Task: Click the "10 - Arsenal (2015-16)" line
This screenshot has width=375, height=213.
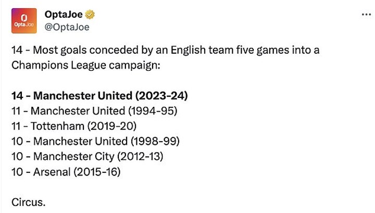Action: (66, 171)
